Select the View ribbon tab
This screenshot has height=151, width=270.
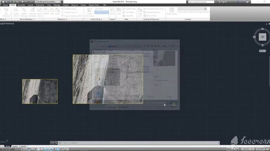click(x=49, y=5)
